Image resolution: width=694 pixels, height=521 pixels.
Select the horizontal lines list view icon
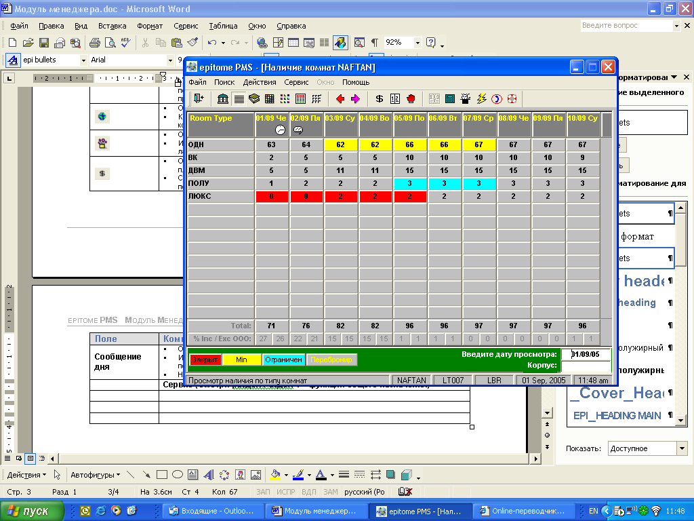click(239, 99)
